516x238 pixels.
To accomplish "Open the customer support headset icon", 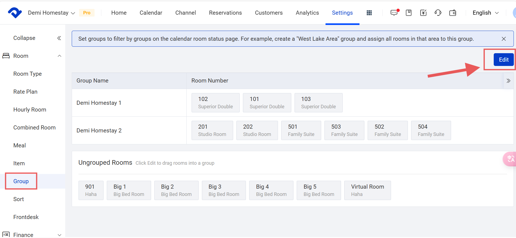I will click(x=438, y=13).
